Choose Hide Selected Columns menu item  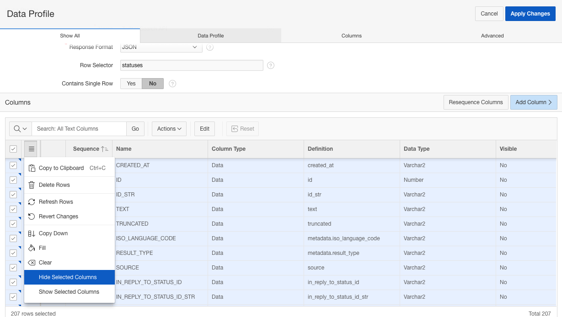pyautogui.click(x=68, y=277)
